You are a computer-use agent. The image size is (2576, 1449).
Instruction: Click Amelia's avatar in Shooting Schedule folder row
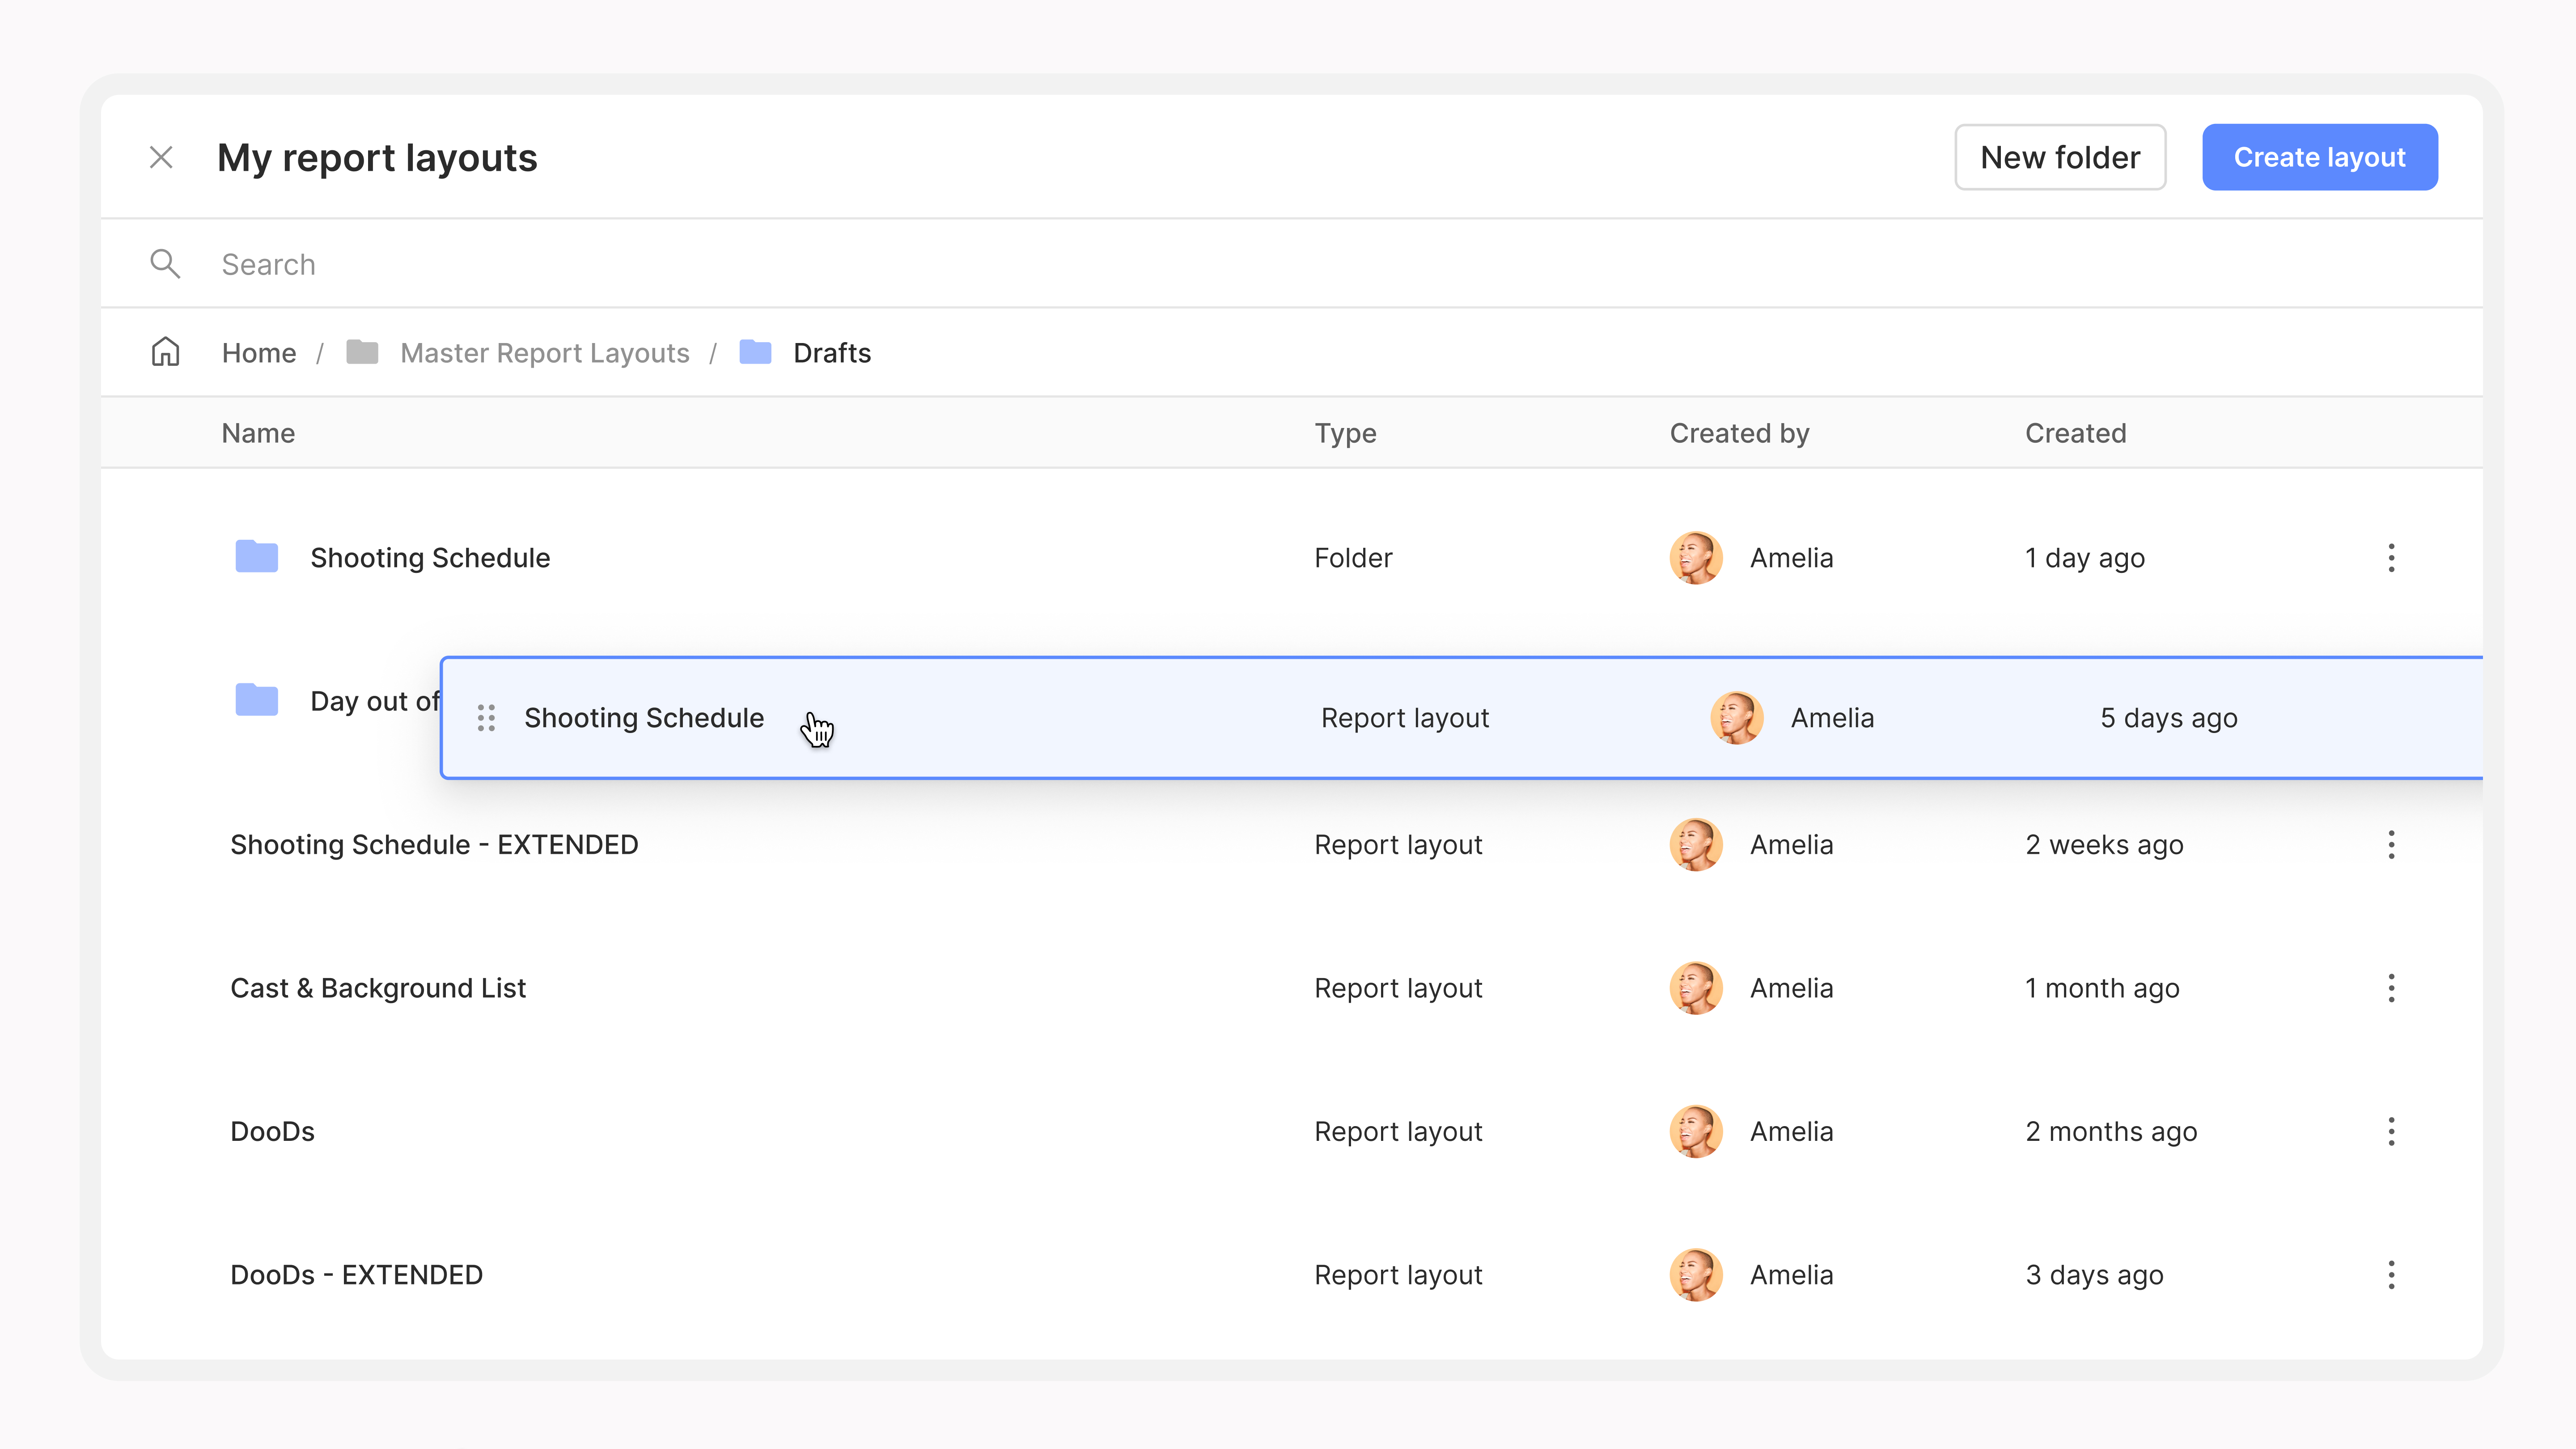pos(1696,558)
